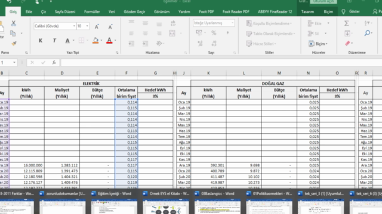Click the text orientation icon
Screen dimensions: 382x214
(159, 43)
